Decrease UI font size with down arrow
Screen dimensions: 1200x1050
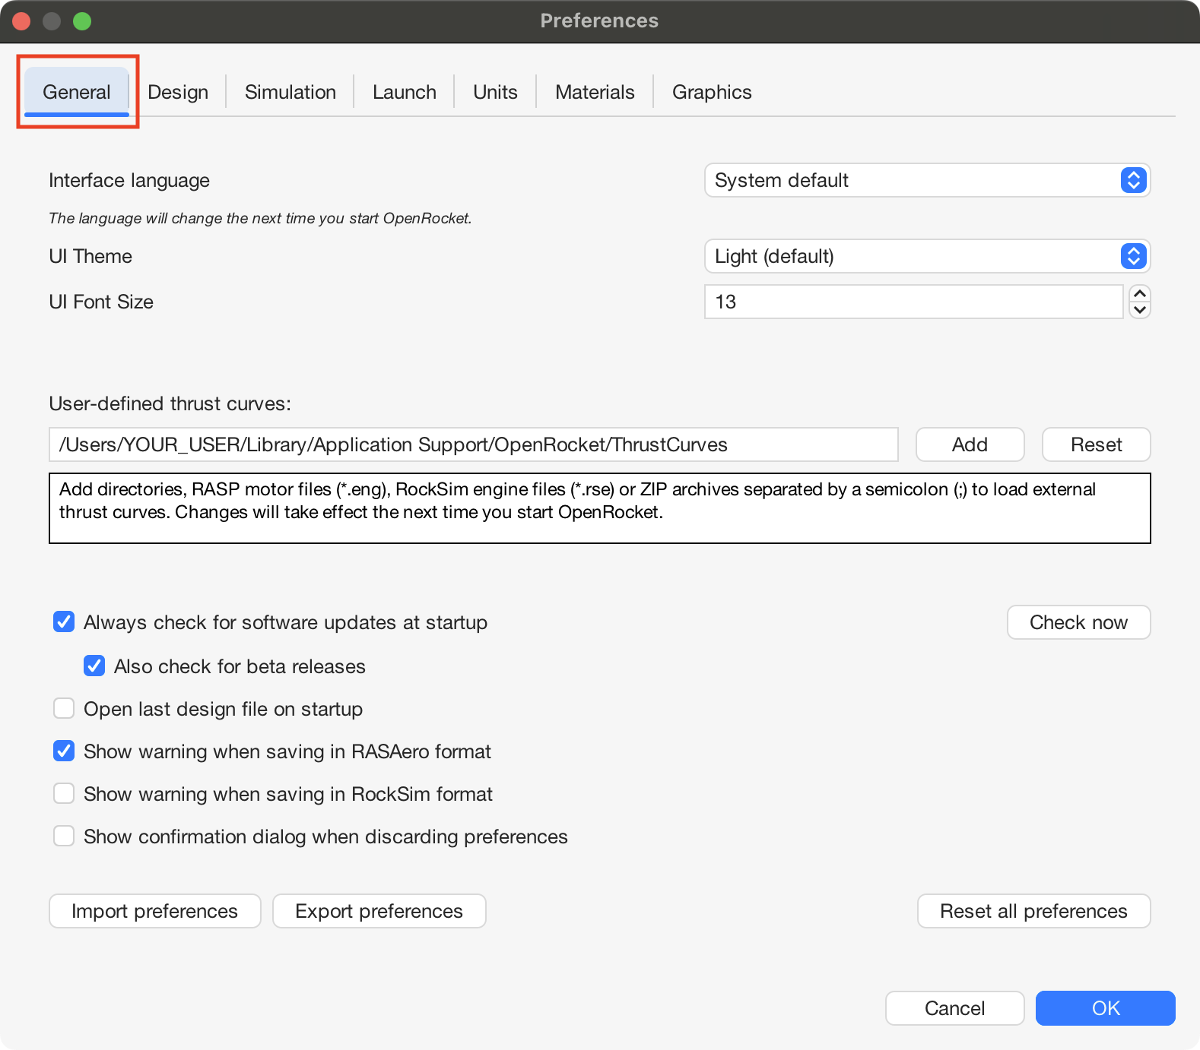(x=1139, y=310)
